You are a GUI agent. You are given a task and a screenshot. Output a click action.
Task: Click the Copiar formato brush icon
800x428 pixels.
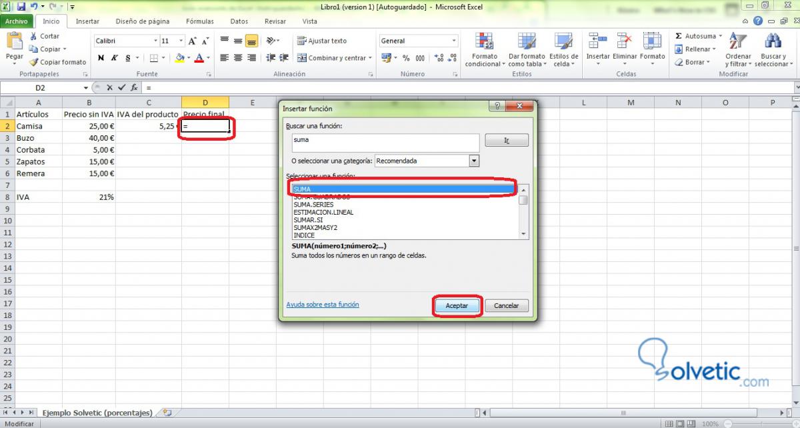click(x=33, y=61)
